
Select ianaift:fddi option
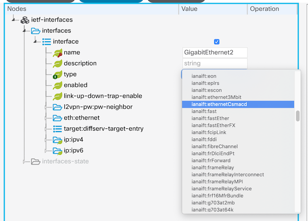238,139
